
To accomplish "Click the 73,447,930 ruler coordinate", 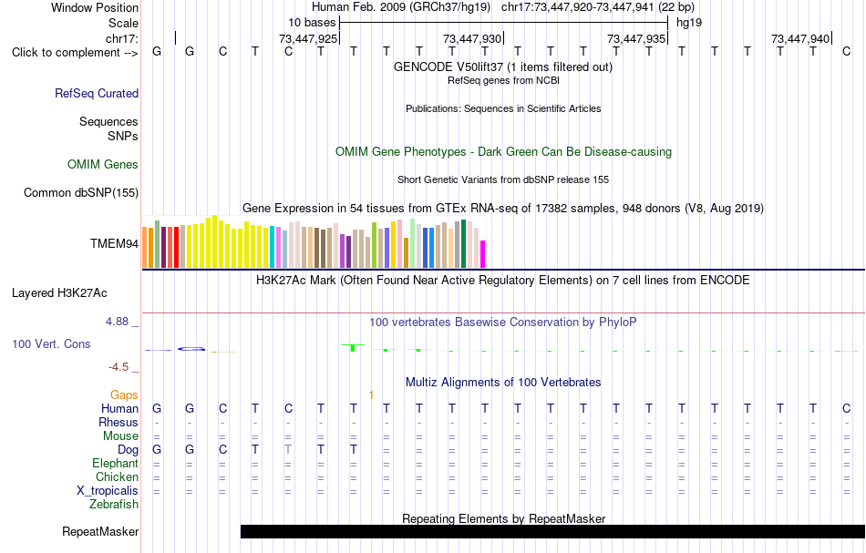I will coord(472,38).
